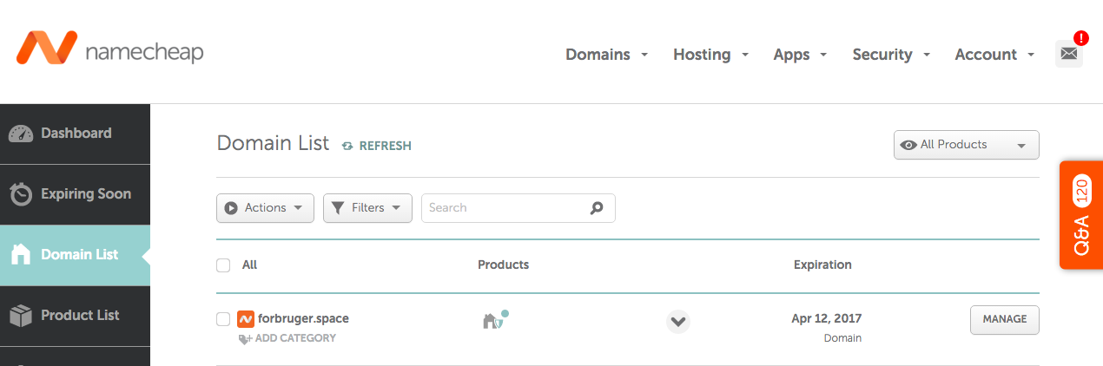This screenshot has height=366, width=1103.
Task: Go to Dashboard in the sidebar
Action: 75,134
